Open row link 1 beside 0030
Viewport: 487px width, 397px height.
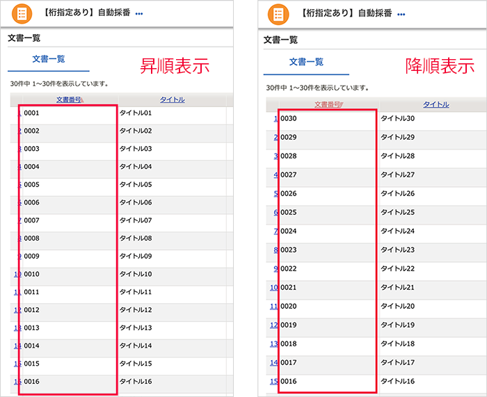276,118
